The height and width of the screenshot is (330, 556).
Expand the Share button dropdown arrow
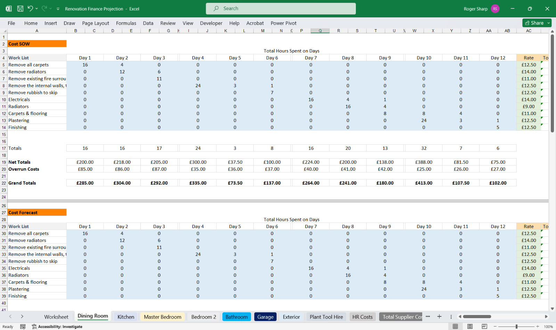(549, 23)
